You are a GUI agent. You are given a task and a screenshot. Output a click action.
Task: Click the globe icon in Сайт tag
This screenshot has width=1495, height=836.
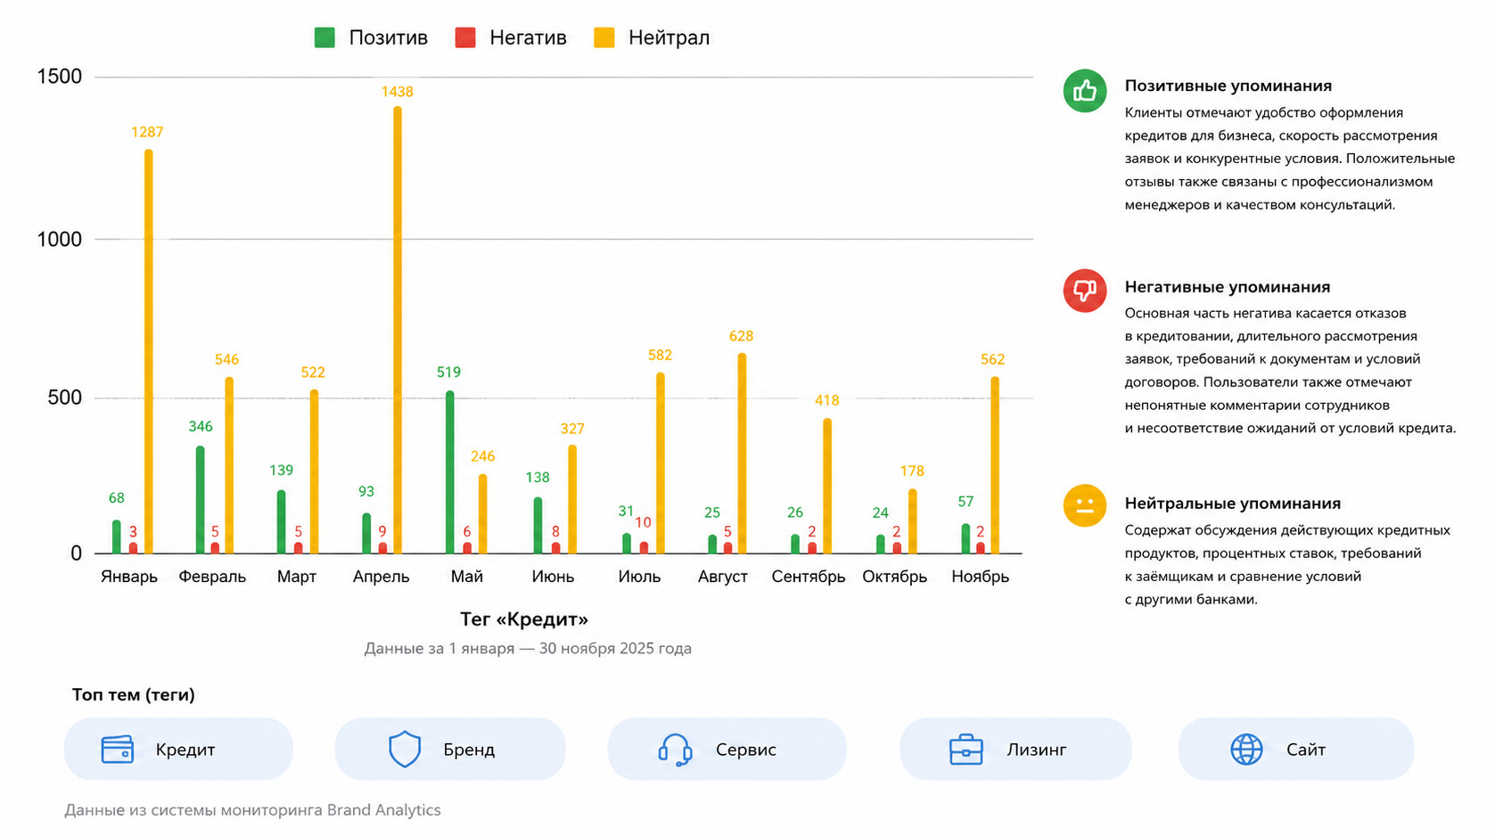(x=1246, y=750)
